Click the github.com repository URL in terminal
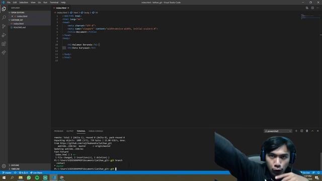The image size is (322, 181). click(86, 143)
